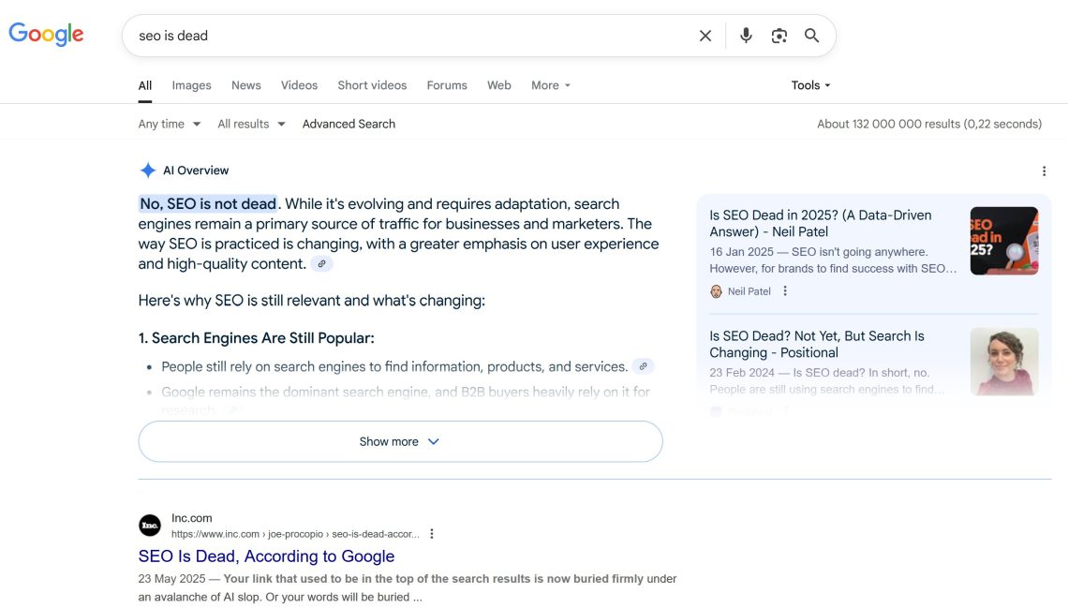Click the results count text
The image size is (1068, 608).
pos(929,124)
